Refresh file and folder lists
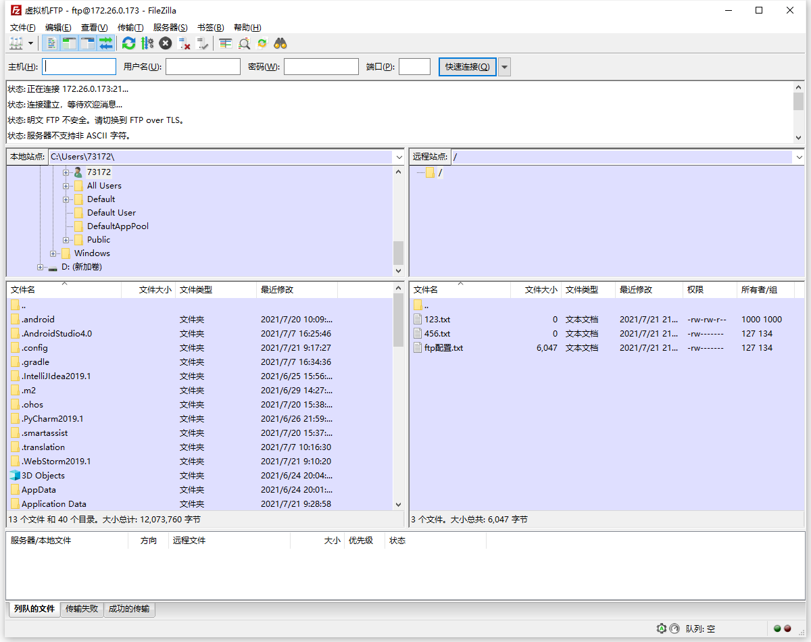The height and width of the screenshot is (642, 811). tap(128, 43)
